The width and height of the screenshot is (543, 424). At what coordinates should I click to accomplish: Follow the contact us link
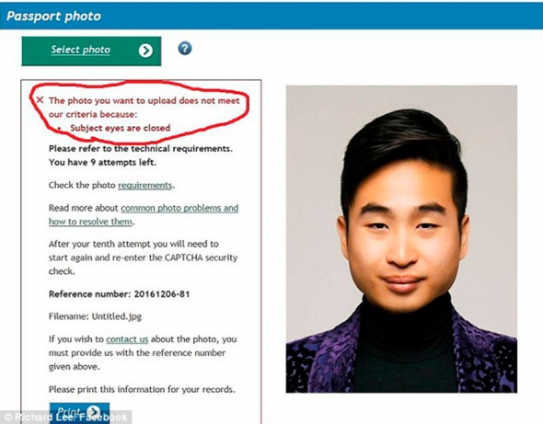(127, 339)
